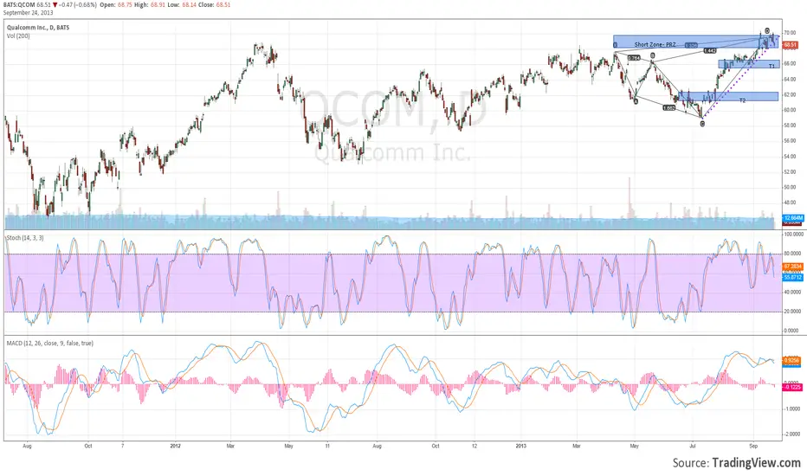This screenshot has height=476, width=807.
Task: Select the Qualcomm Inc., D, BATS chart title
Action: coord(38,28)
